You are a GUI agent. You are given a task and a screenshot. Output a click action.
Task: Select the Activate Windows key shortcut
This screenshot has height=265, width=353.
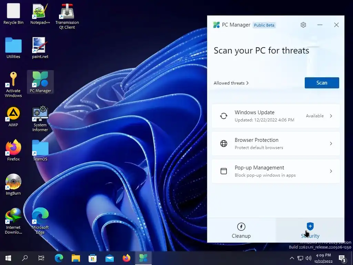click(x=13, y=85)
